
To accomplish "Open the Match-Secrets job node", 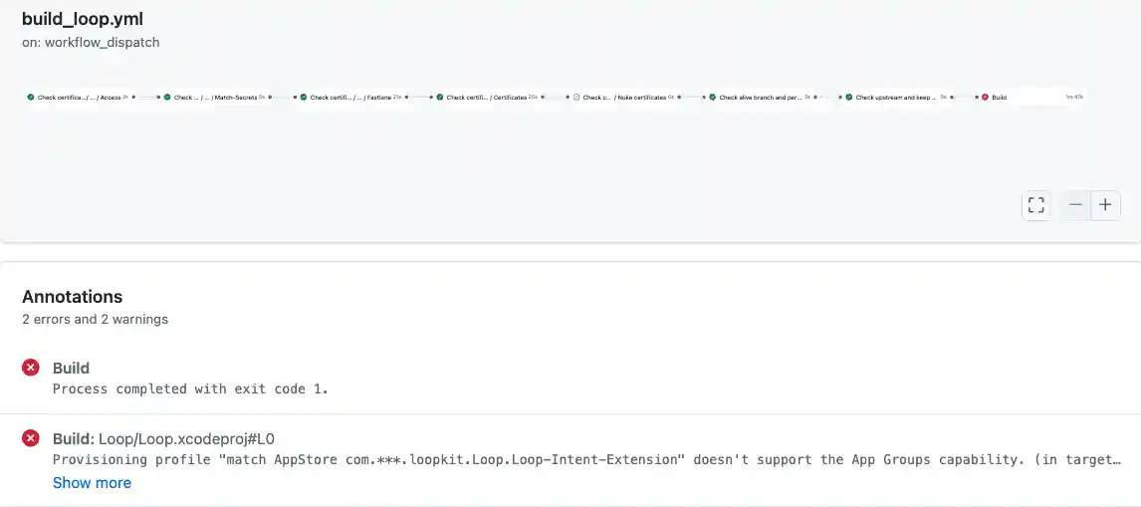I will click(x=215, y=97).
